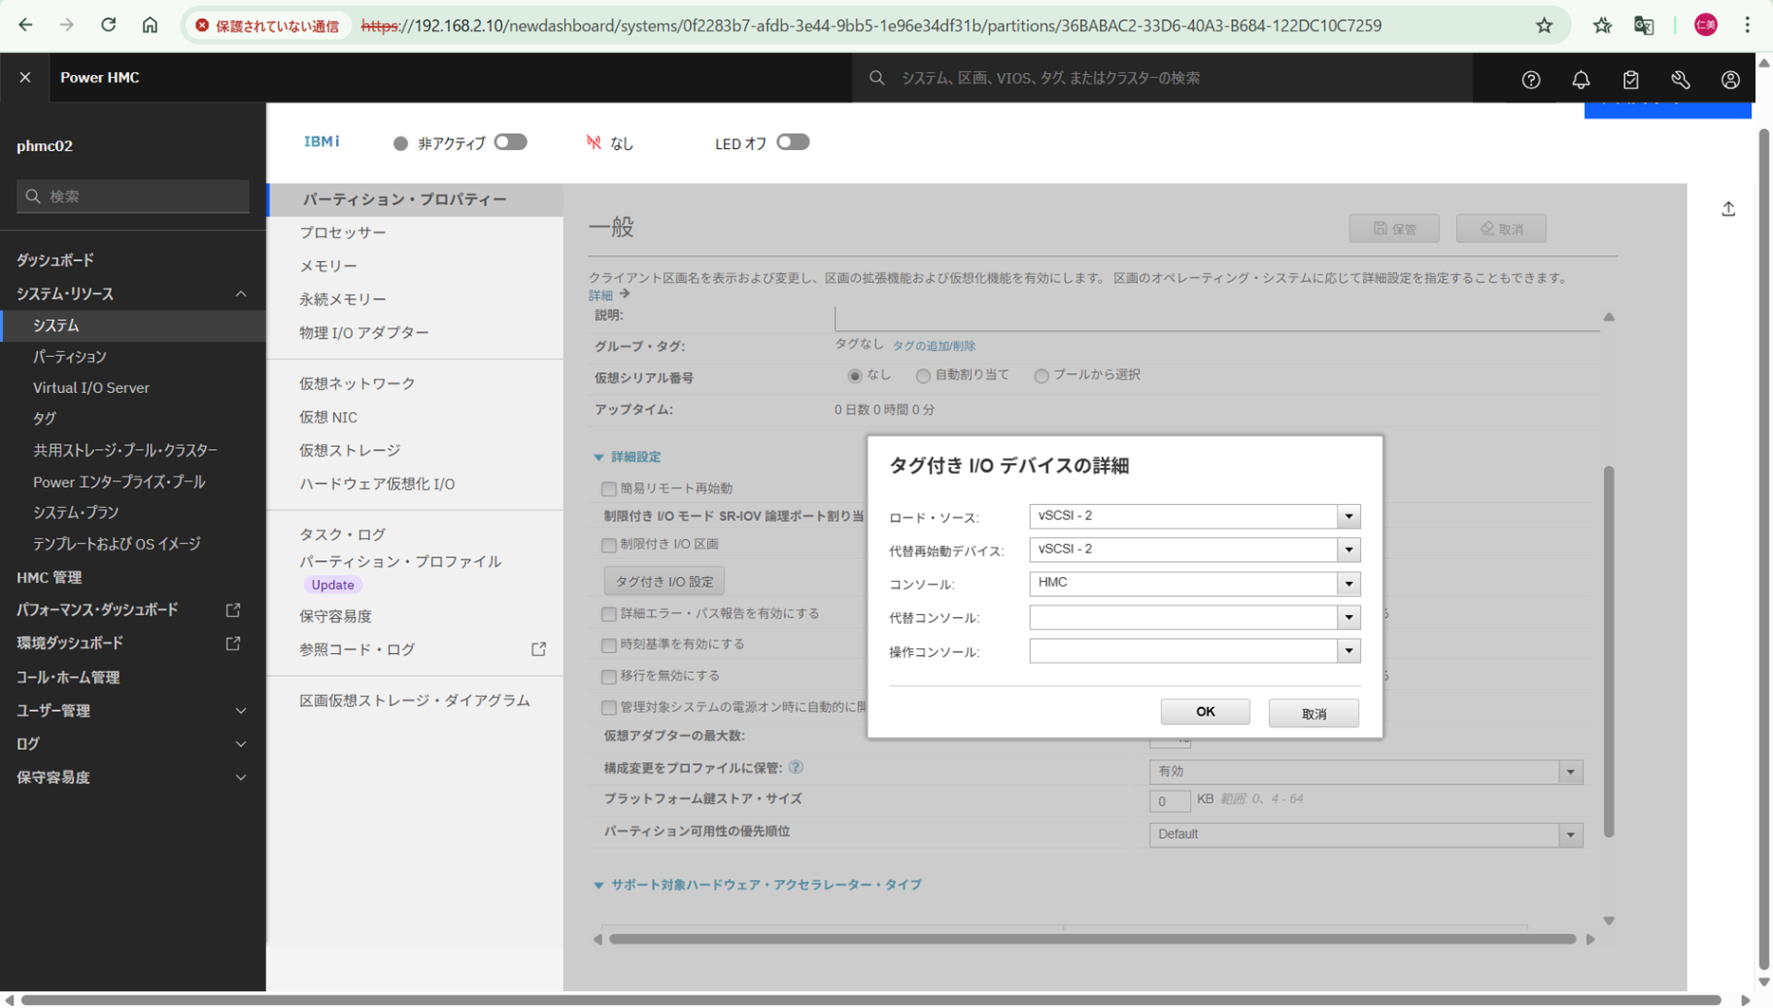Click the sidebar 検索 search field
Screen dimensions: 1773x1008
pyautogui.click(x=133, y=196)
